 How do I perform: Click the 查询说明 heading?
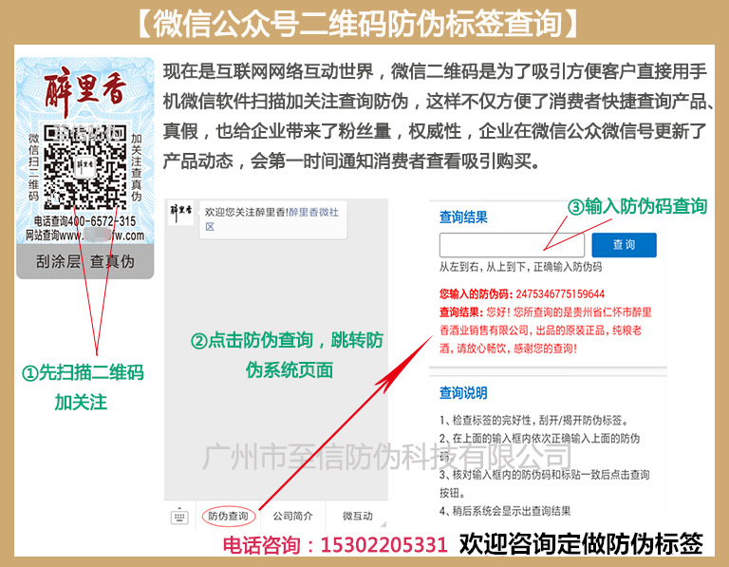463,393
